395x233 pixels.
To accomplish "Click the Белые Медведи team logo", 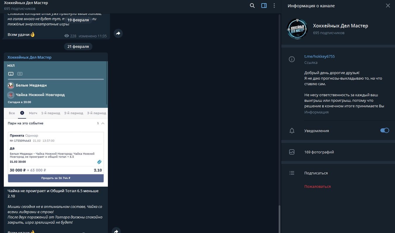I will pyautogui.click(x=11, y=85).
